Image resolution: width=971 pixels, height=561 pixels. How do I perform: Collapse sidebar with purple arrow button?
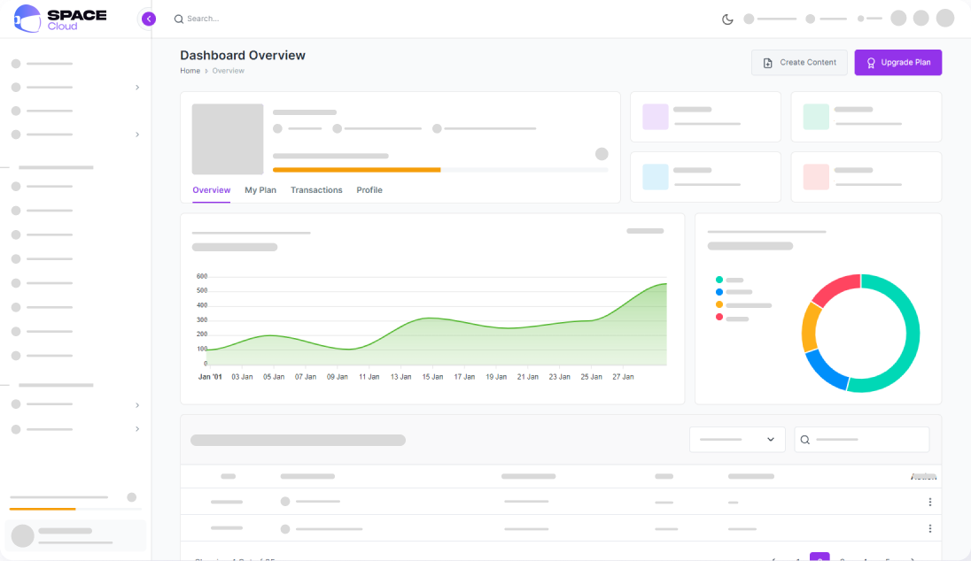tap(149, 19)
